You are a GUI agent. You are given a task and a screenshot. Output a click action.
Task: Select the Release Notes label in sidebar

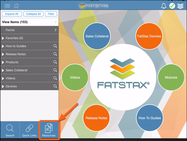pyautogui.click(x=16, y=54)
